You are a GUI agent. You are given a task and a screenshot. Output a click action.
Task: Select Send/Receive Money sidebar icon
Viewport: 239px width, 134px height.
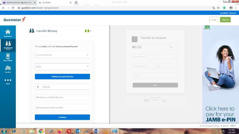point(8,45)
